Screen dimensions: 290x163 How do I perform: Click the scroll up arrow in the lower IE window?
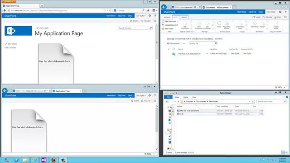(x=157, y=106)
